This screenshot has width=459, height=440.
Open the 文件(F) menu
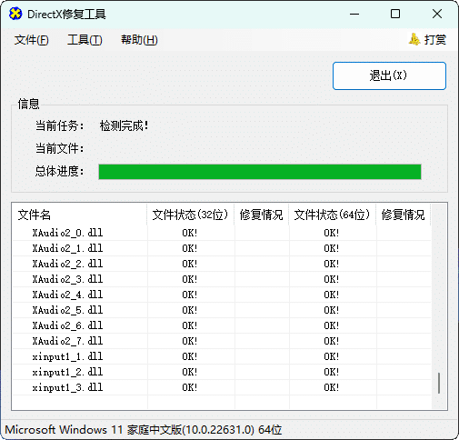pos(32,40)
